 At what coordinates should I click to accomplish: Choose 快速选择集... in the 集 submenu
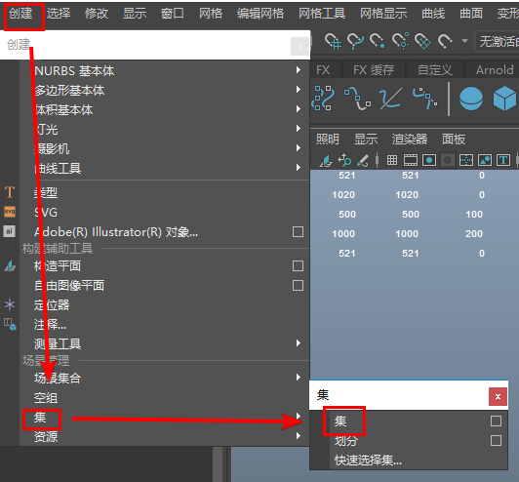coord(368,461)
